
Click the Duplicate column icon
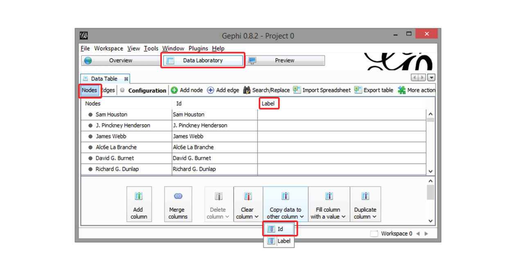tap(365, 196)
